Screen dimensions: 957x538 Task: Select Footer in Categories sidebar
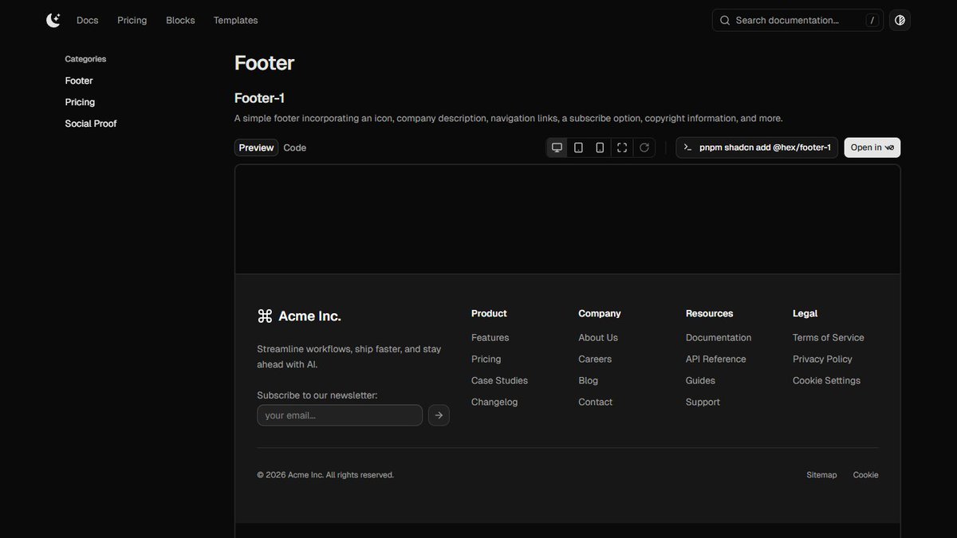79,81
